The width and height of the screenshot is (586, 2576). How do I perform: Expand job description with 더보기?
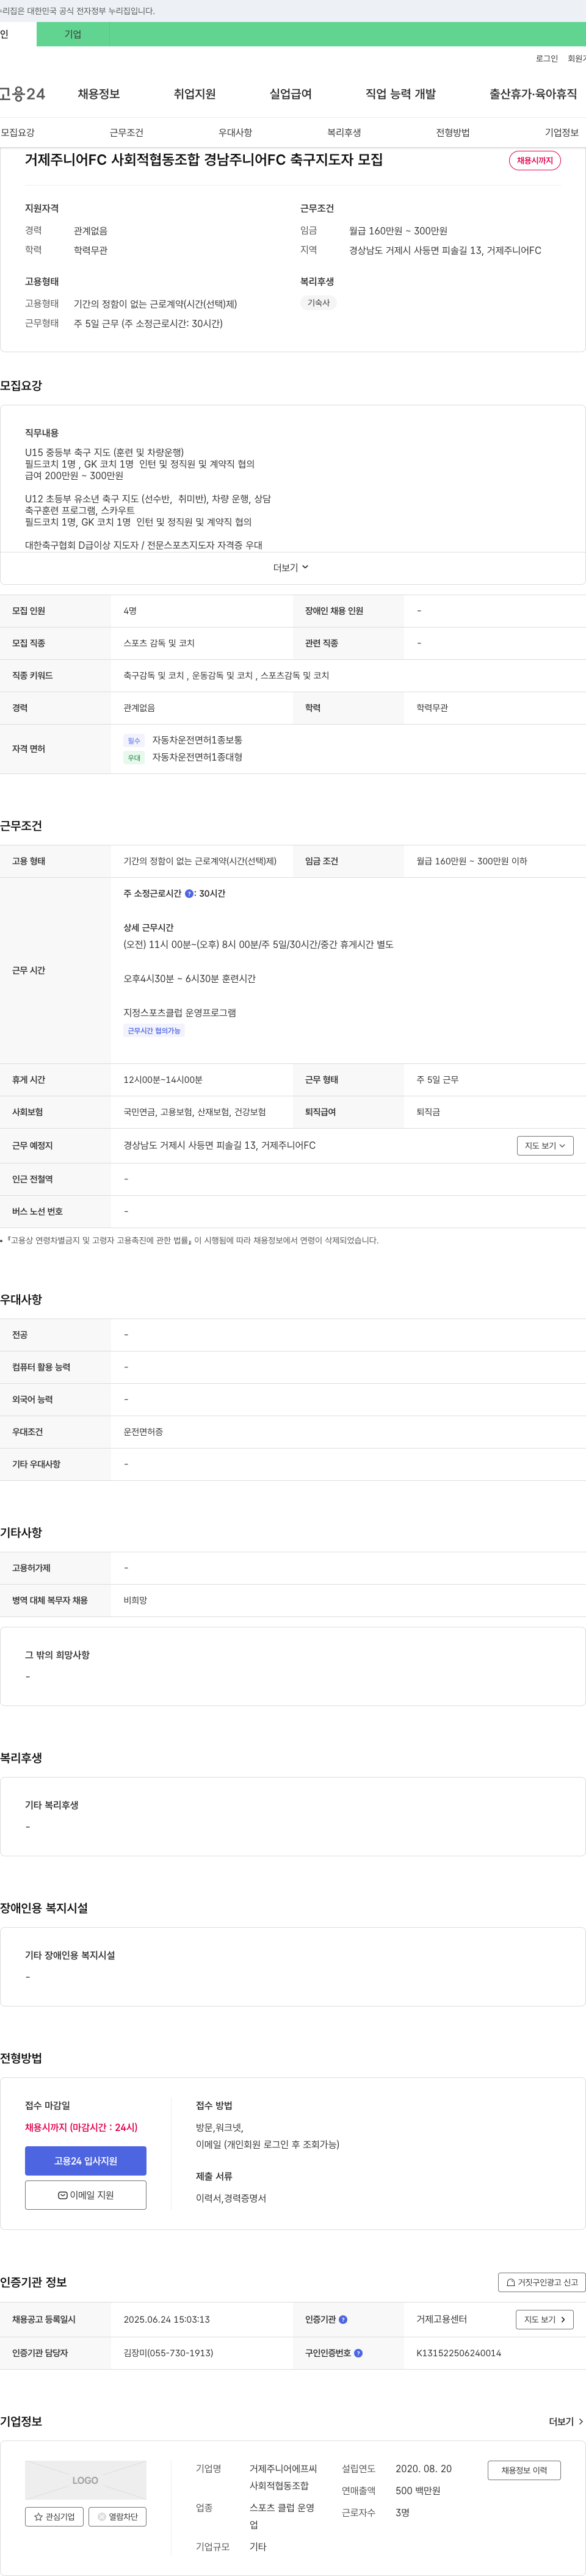click(292, 568)
